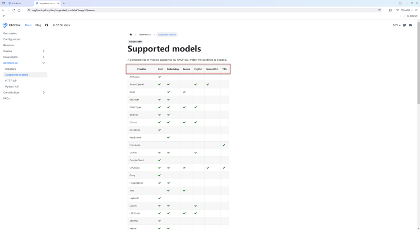Open the browser extensions icon
Viewport: 420px width, 230px height.
point(390,10)
